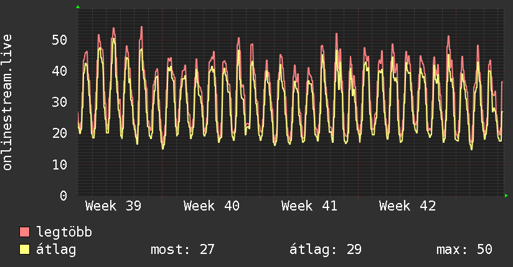
Task: Select the legtöbb legend label
Action: pyautogui.click(x=65, y=232)
